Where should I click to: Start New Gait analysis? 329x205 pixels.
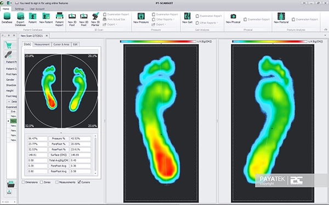click(187, 16)
